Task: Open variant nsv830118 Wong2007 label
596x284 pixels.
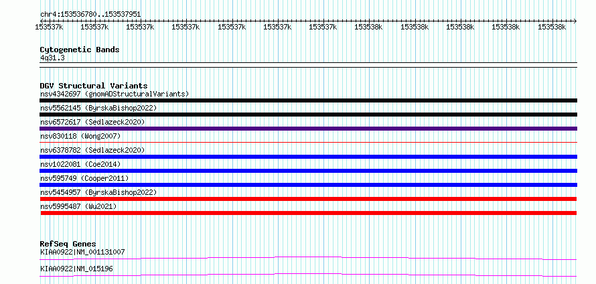Action: coord(80,136)
